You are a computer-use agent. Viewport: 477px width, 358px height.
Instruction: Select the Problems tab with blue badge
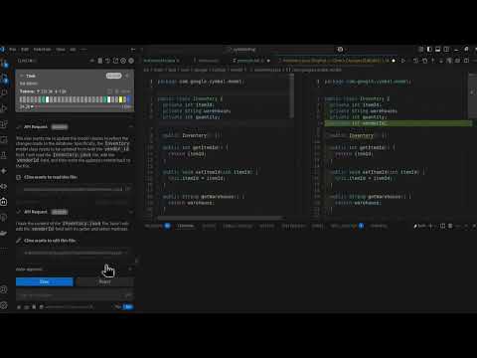[x=158, y=226]
